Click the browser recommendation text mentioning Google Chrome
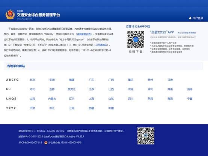Screen dimensions: 208x156 pyautogui.click(x=71, y=131)
